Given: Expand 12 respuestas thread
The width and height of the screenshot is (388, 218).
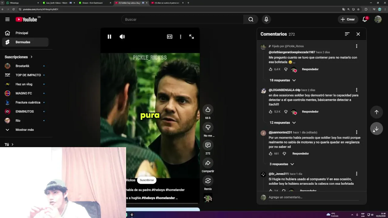Looking at the screenshot, I should pos(283,123).
